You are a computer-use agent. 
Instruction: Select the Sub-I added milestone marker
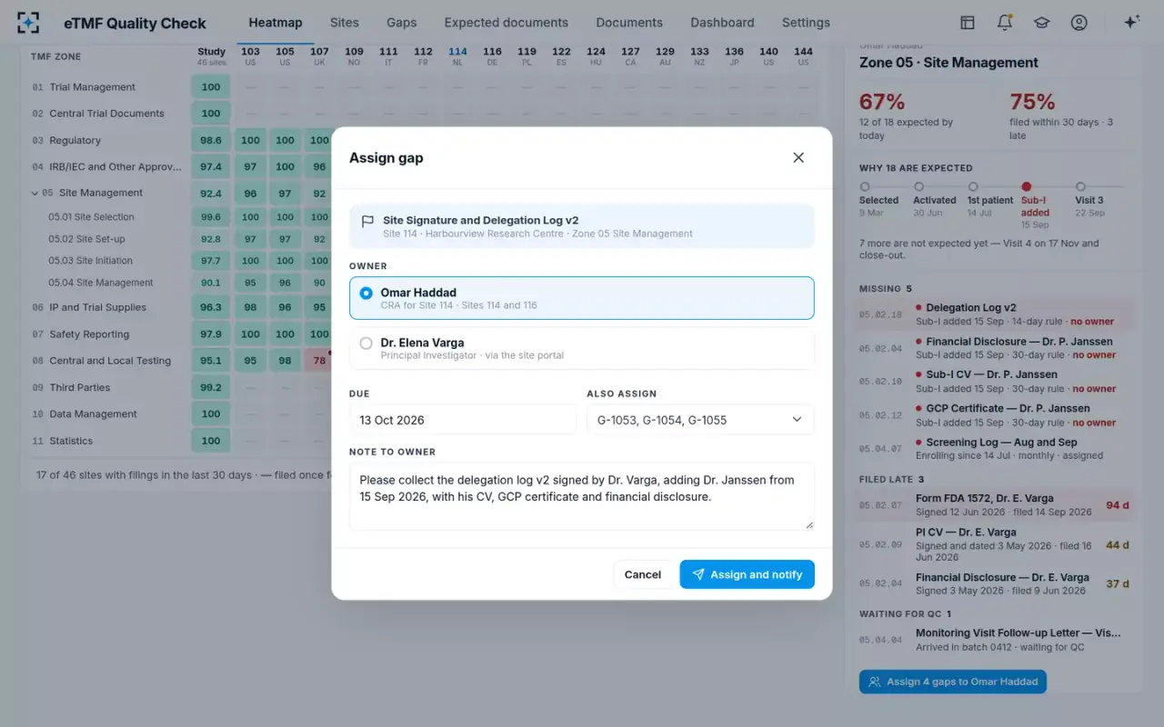[x=1026, y=187]
